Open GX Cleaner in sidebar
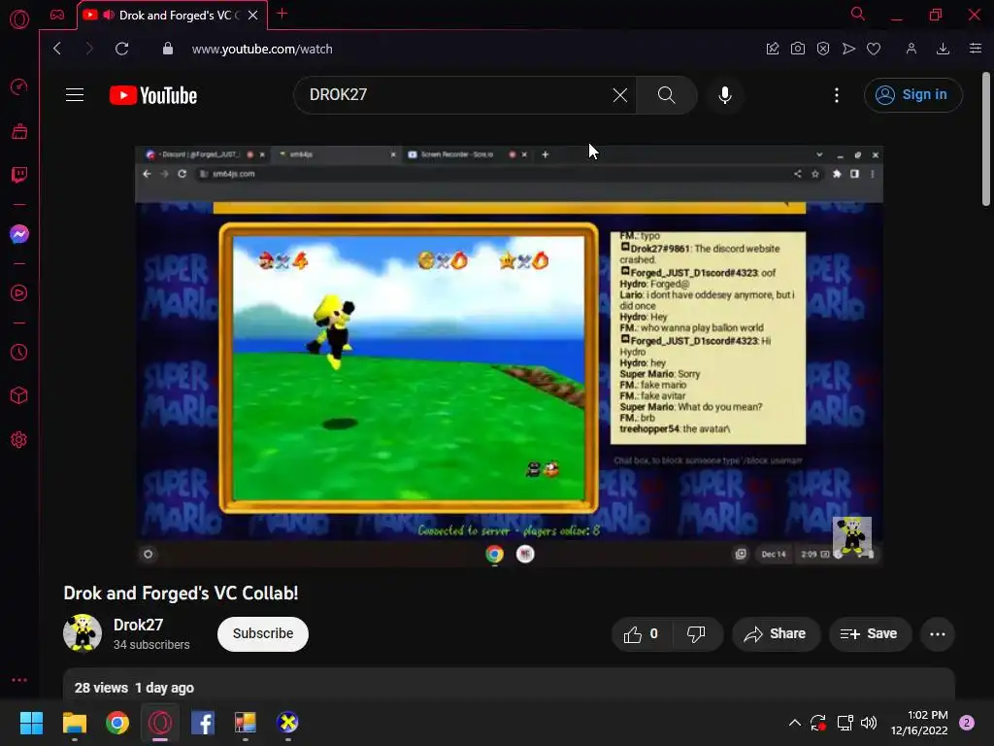Screen dimensions: 994x746 click(19, 131)
